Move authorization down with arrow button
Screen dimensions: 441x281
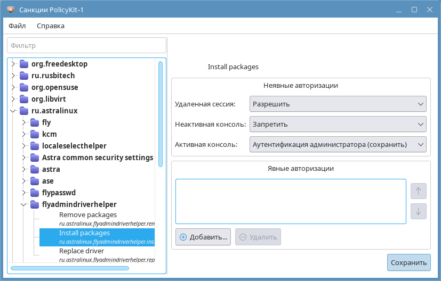click(418, 211)
